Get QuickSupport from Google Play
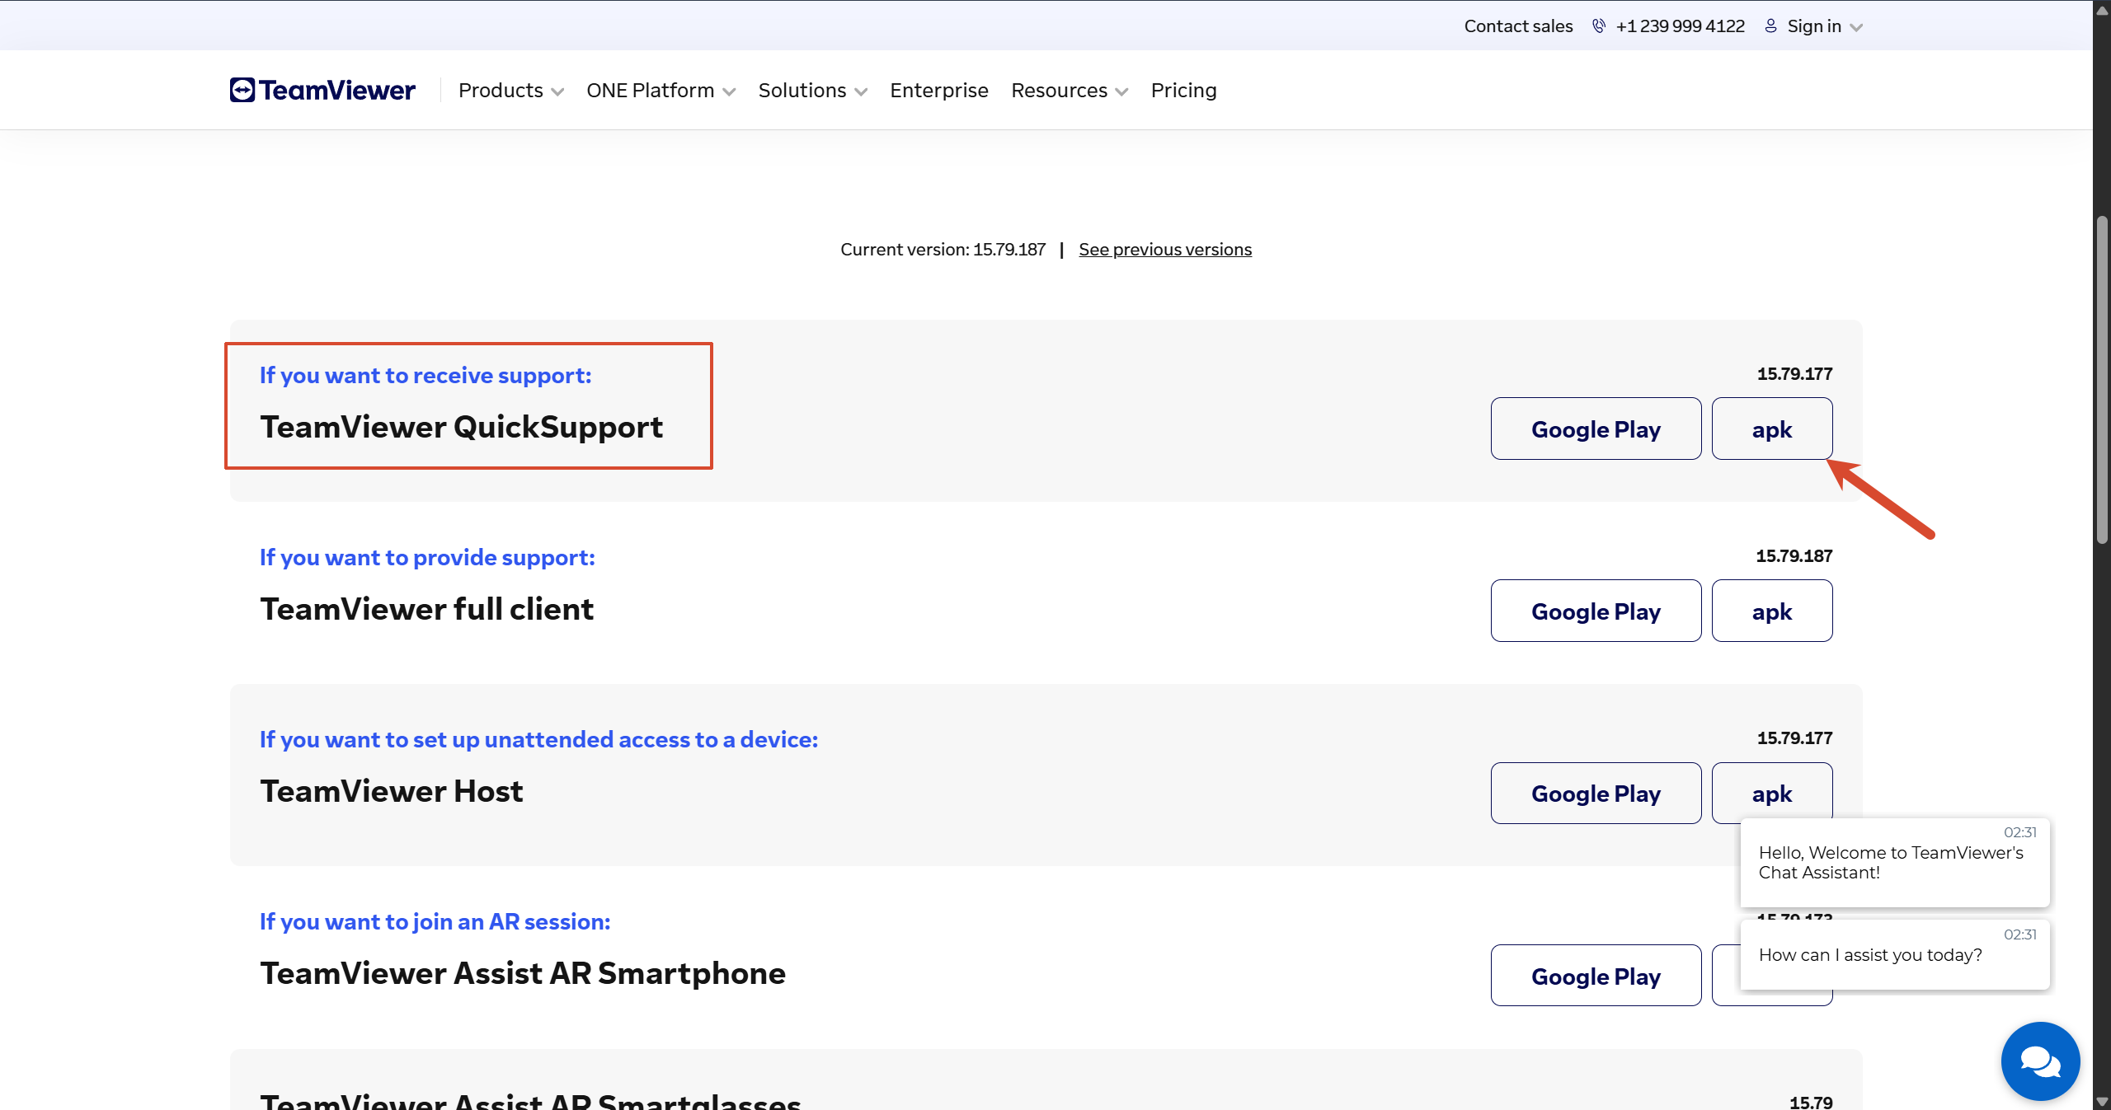The height and width of the screenshot is (1110, 2111). click(1596, 429)
